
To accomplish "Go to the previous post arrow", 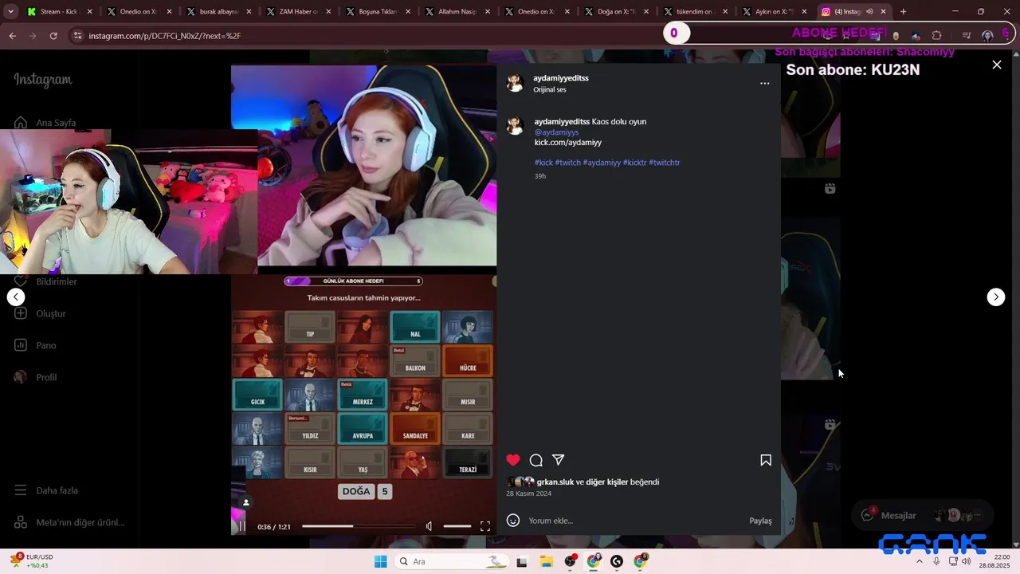I will (16, 297).
